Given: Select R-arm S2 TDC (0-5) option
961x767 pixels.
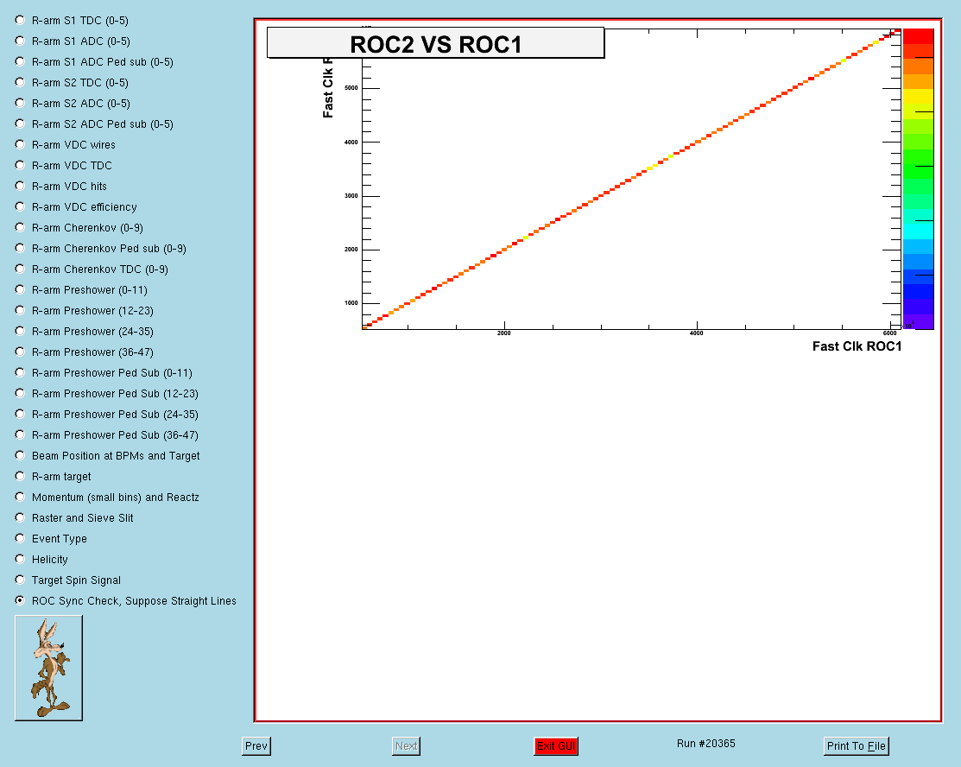Looking at the screenshot, I should click(x=20, y=82).
